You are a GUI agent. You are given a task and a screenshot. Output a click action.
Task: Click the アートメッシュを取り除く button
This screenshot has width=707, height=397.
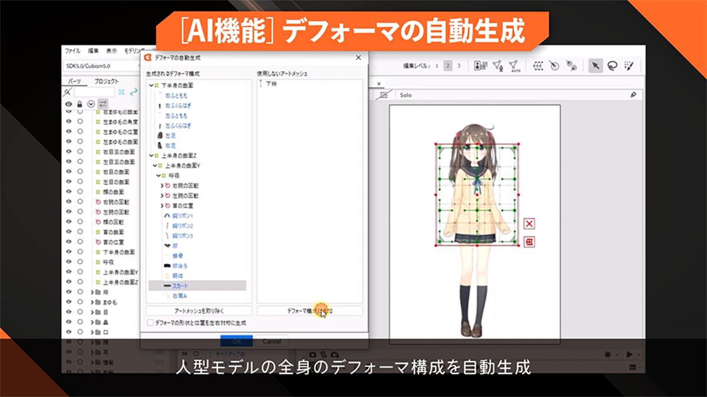[199, 311]
